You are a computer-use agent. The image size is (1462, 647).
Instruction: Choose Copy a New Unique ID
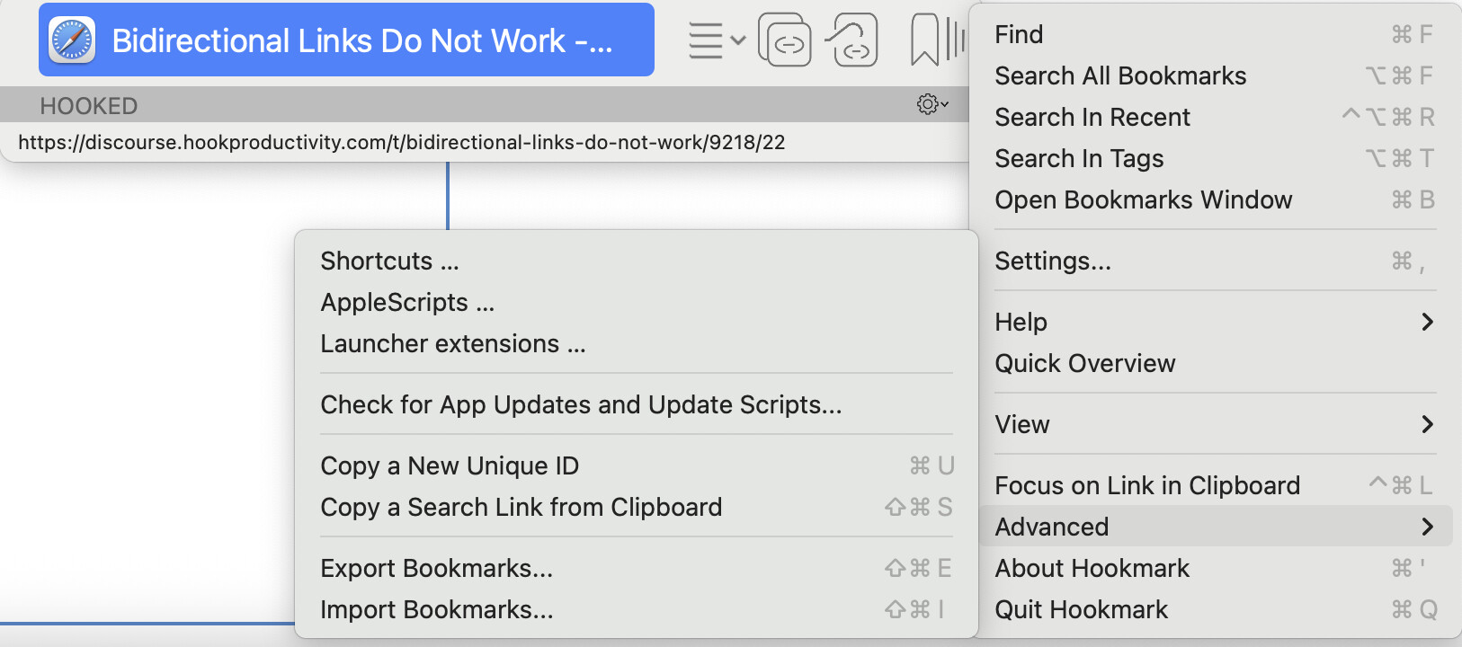[450, 465]
